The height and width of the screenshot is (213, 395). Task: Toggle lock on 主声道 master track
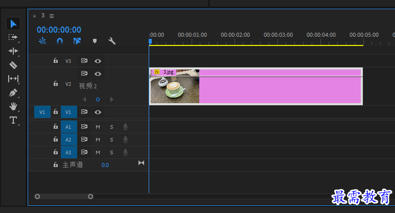pos(56,164)
